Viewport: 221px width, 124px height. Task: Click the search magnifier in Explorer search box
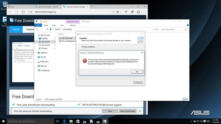186,29
